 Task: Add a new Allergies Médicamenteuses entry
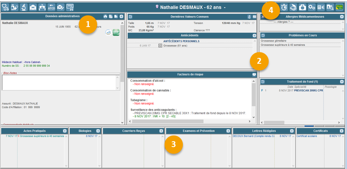click(342, 17)
